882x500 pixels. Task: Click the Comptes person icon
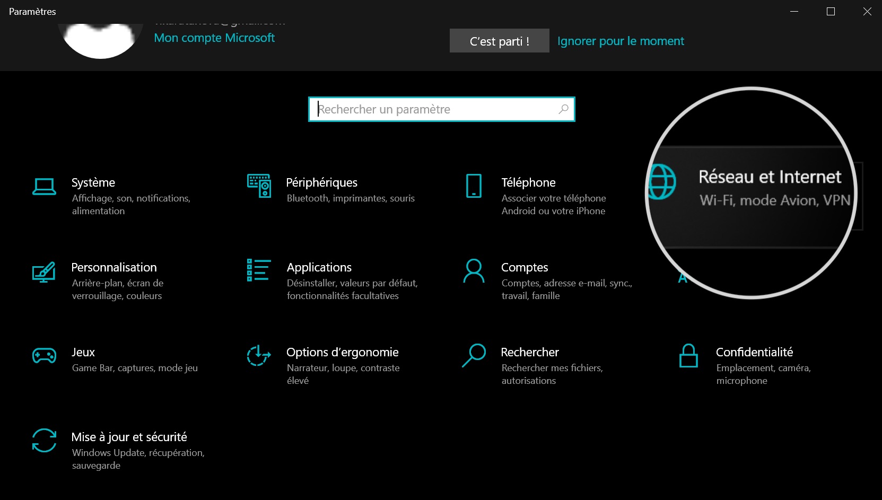click(x=474, y=270)
